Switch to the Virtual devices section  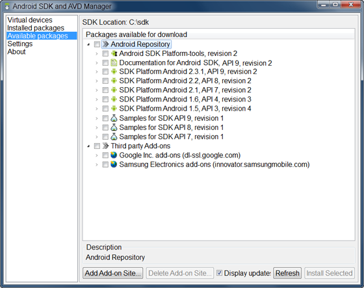(30, 20)
